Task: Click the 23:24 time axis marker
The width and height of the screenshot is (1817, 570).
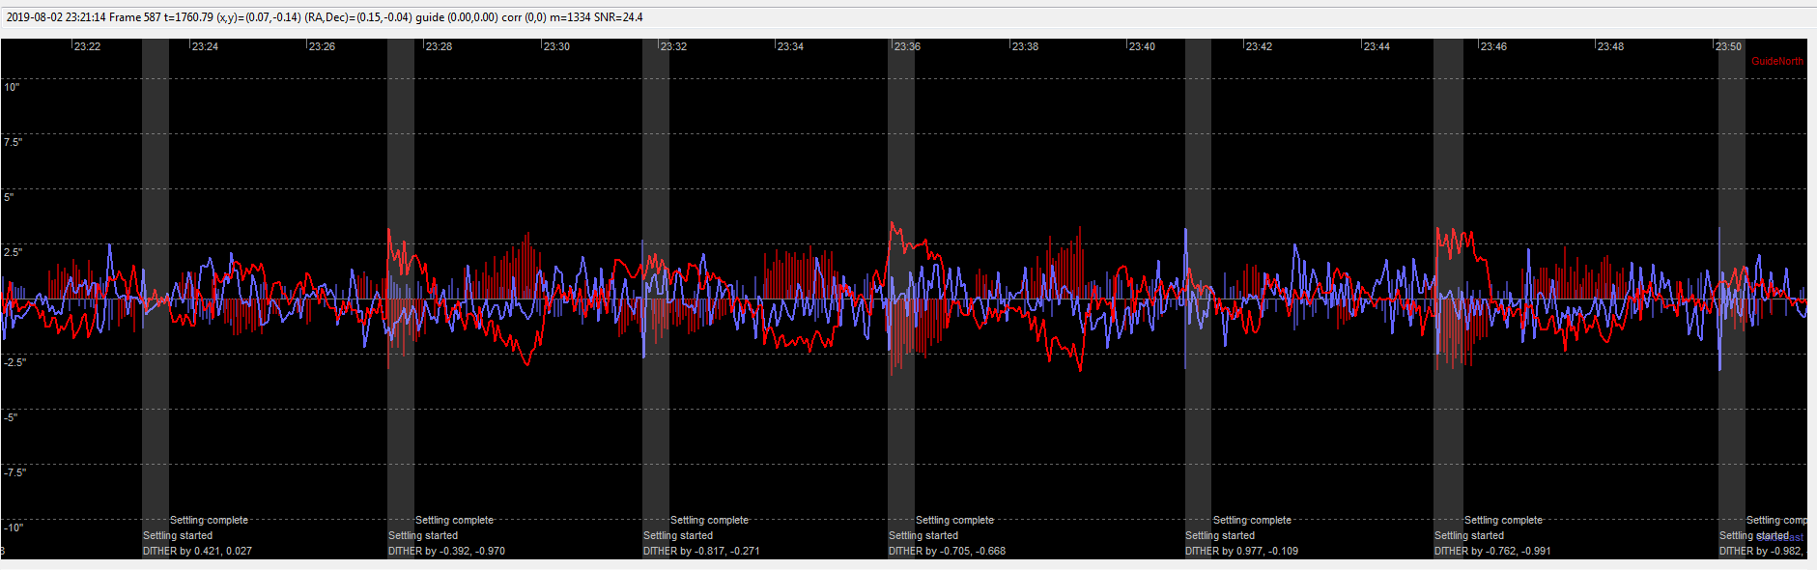Action: [x=205, y=46]
